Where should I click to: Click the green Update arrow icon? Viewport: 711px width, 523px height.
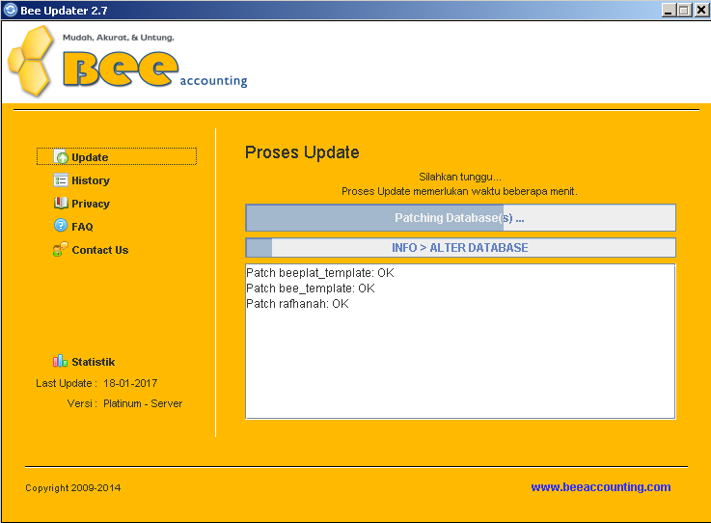point(61,156)
